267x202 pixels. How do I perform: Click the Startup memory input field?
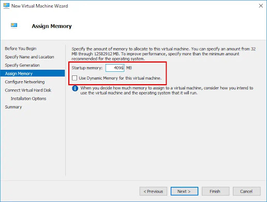click(x=115, y=68)
